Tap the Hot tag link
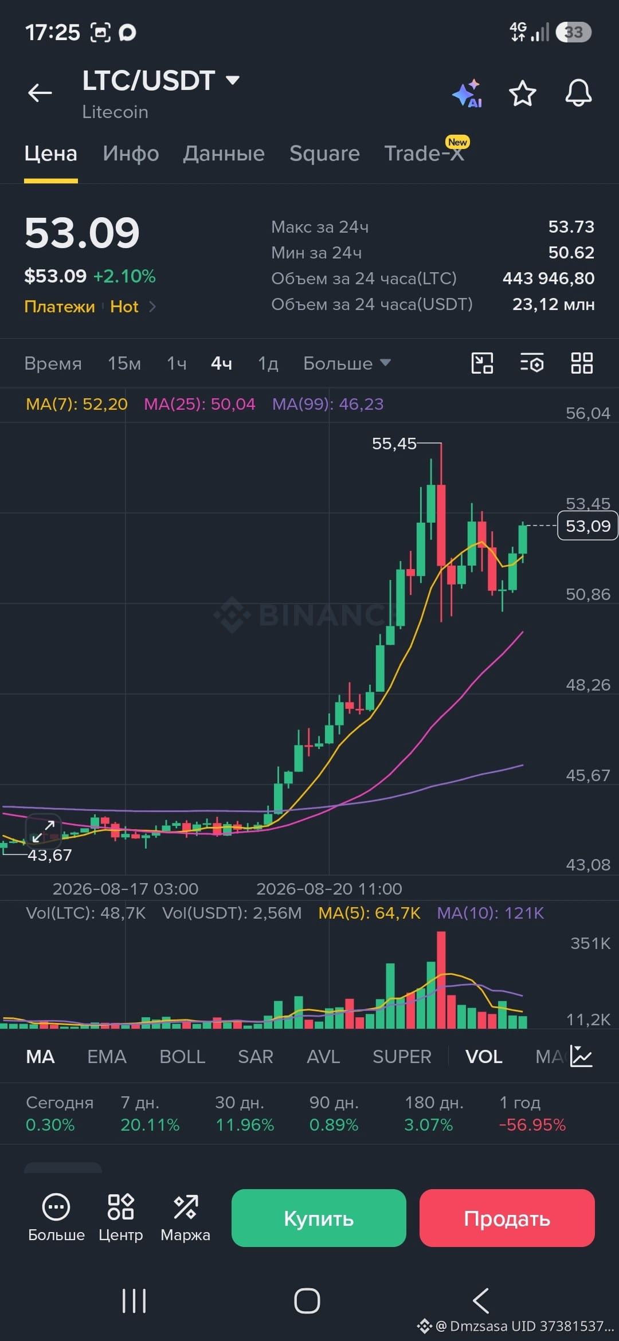 [x=124, y=307]
